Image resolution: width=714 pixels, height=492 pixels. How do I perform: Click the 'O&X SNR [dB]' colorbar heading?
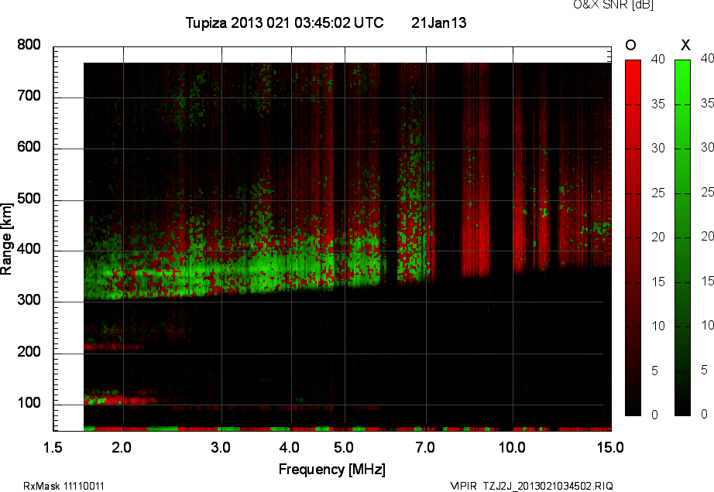tap(613, 5)
